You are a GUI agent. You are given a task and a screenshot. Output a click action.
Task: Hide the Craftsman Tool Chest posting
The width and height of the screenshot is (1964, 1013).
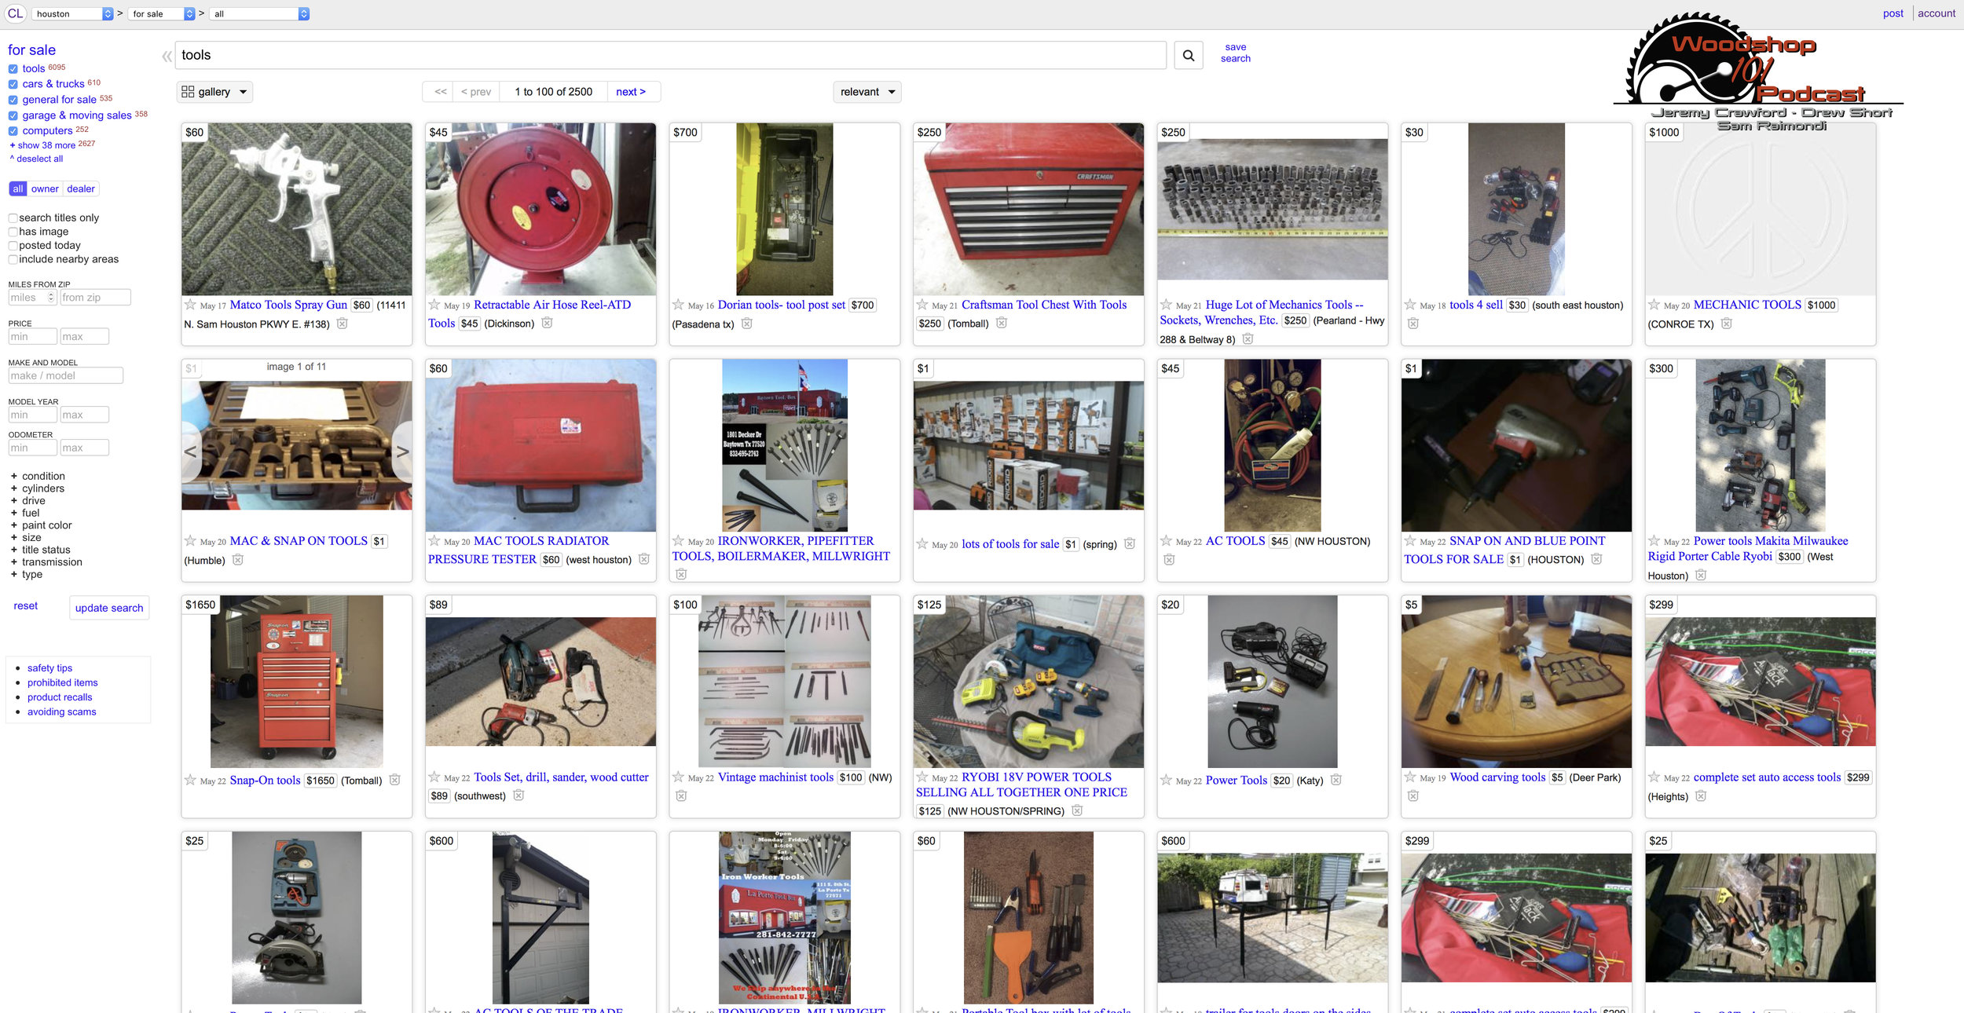1002,323
